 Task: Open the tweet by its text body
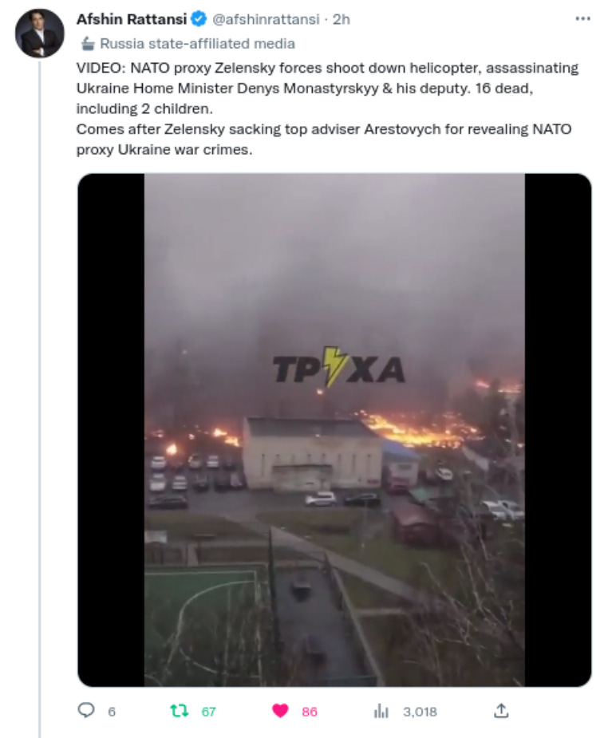[327, 109]
